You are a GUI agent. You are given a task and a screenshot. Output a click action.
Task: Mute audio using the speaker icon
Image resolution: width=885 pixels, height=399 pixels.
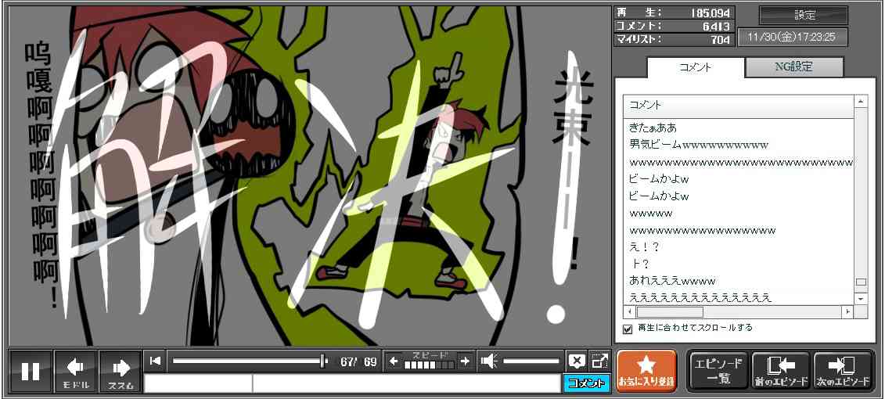point(489,361)
